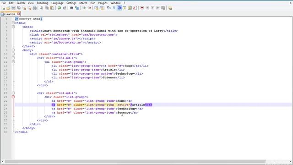Start macro recording with the red Record icon
Screen dimensions: 293x165
[x=142, y=8]
